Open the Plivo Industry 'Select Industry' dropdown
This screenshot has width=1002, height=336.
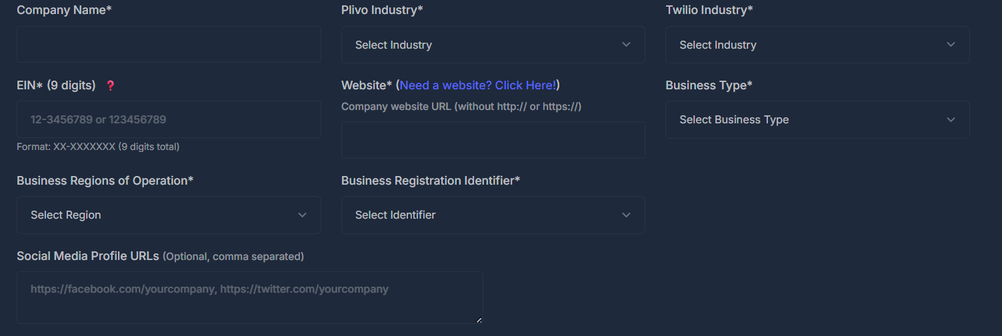tap(493, 45)
